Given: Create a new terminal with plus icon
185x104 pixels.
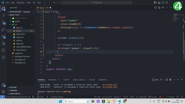Looking at the screenshot, I should click(161, 80).
